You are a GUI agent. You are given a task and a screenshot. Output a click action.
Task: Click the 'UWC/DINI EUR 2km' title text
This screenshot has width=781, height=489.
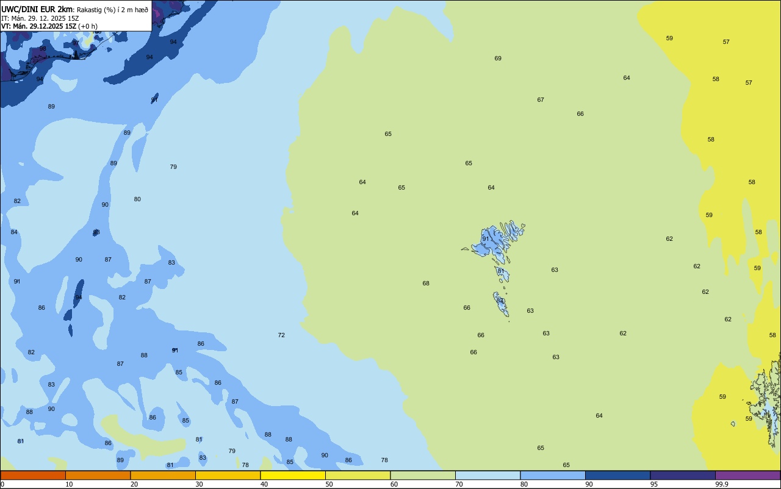click(37, 9)
